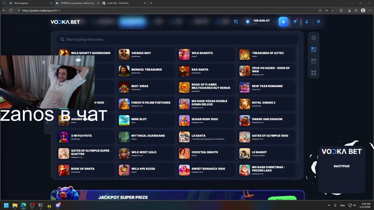Launch Bad Santa game
374x210 pixels.
pos(206,71)
